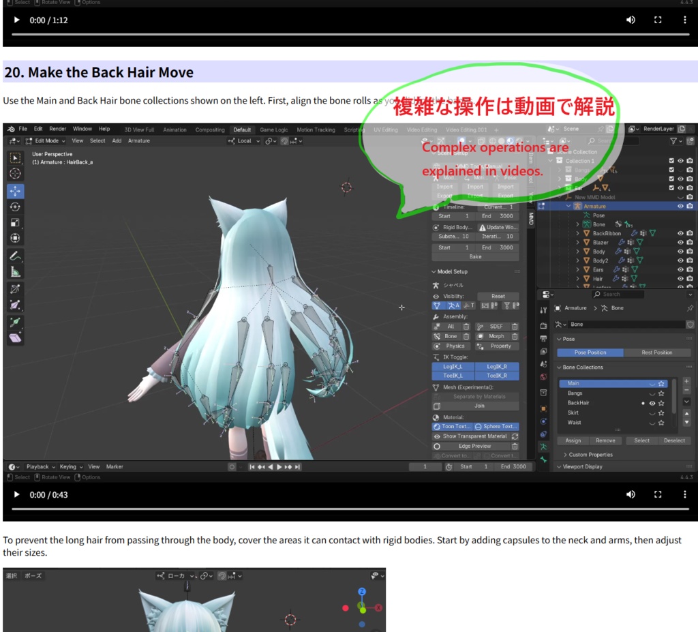Click trash icon beside the SDEF button
Image resolution: width=698 pixels, height=632 pixels.
(x=515, y=327)
